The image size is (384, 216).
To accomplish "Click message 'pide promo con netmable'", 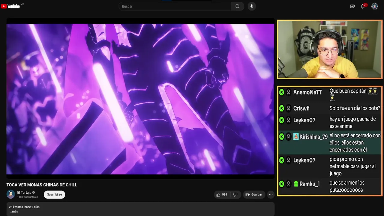I will [x=352, y=166].
